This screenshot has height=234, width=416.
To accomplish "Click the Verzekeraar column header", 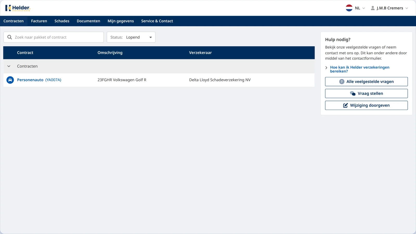I will (200, 53).
